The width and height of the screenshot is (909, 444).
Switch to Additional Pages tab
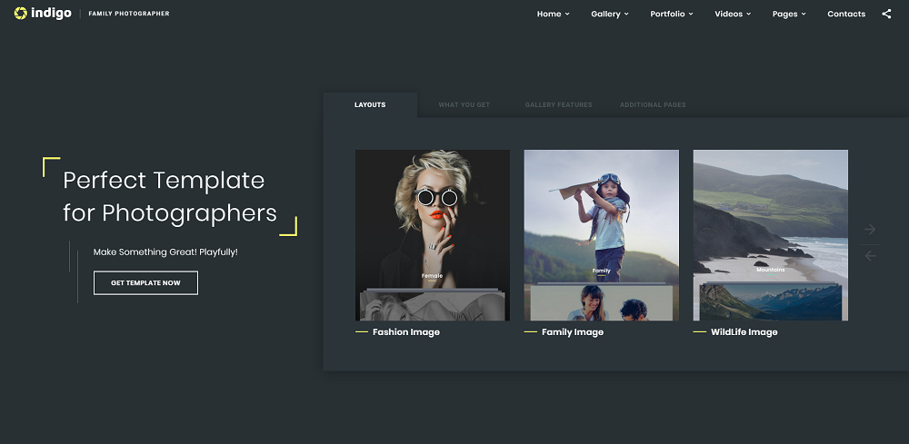point(653,105)
